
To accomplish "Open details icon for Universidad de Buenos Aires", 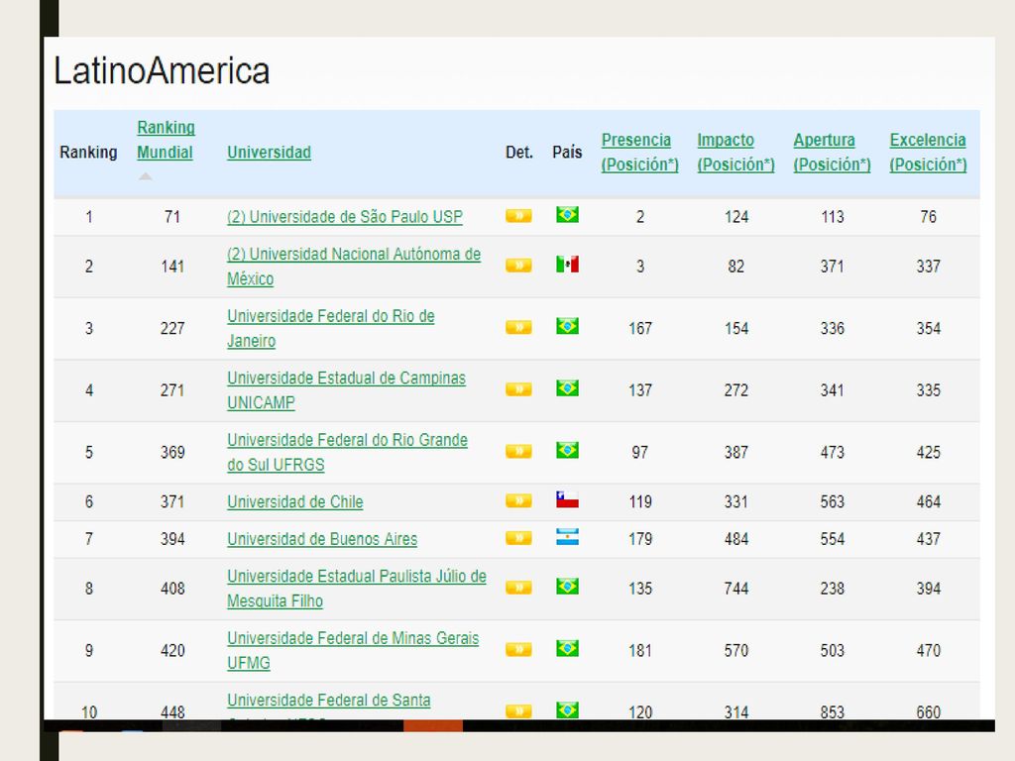I will 518,538.
